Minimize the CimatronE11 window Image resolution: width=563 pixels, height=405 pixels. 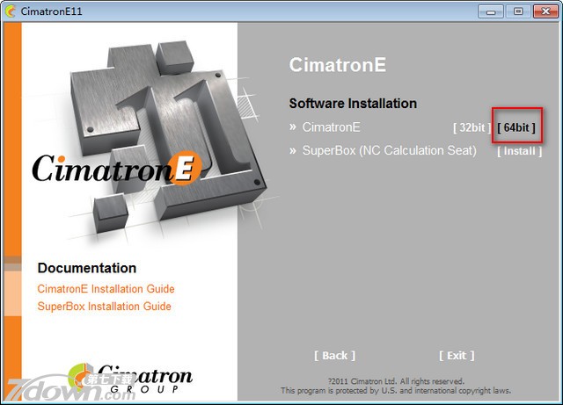point(491,11)
